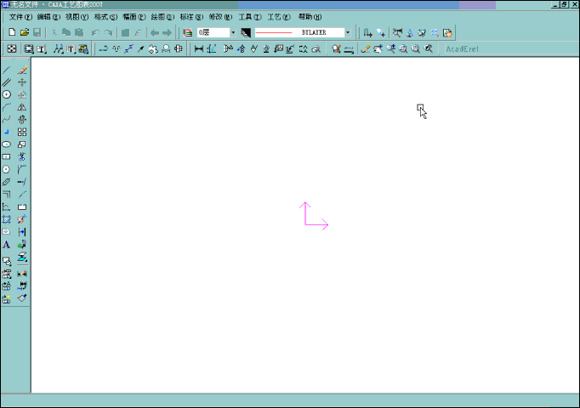Click the open file folder icon
Screen dimensions: 580x408
[25, 32]
